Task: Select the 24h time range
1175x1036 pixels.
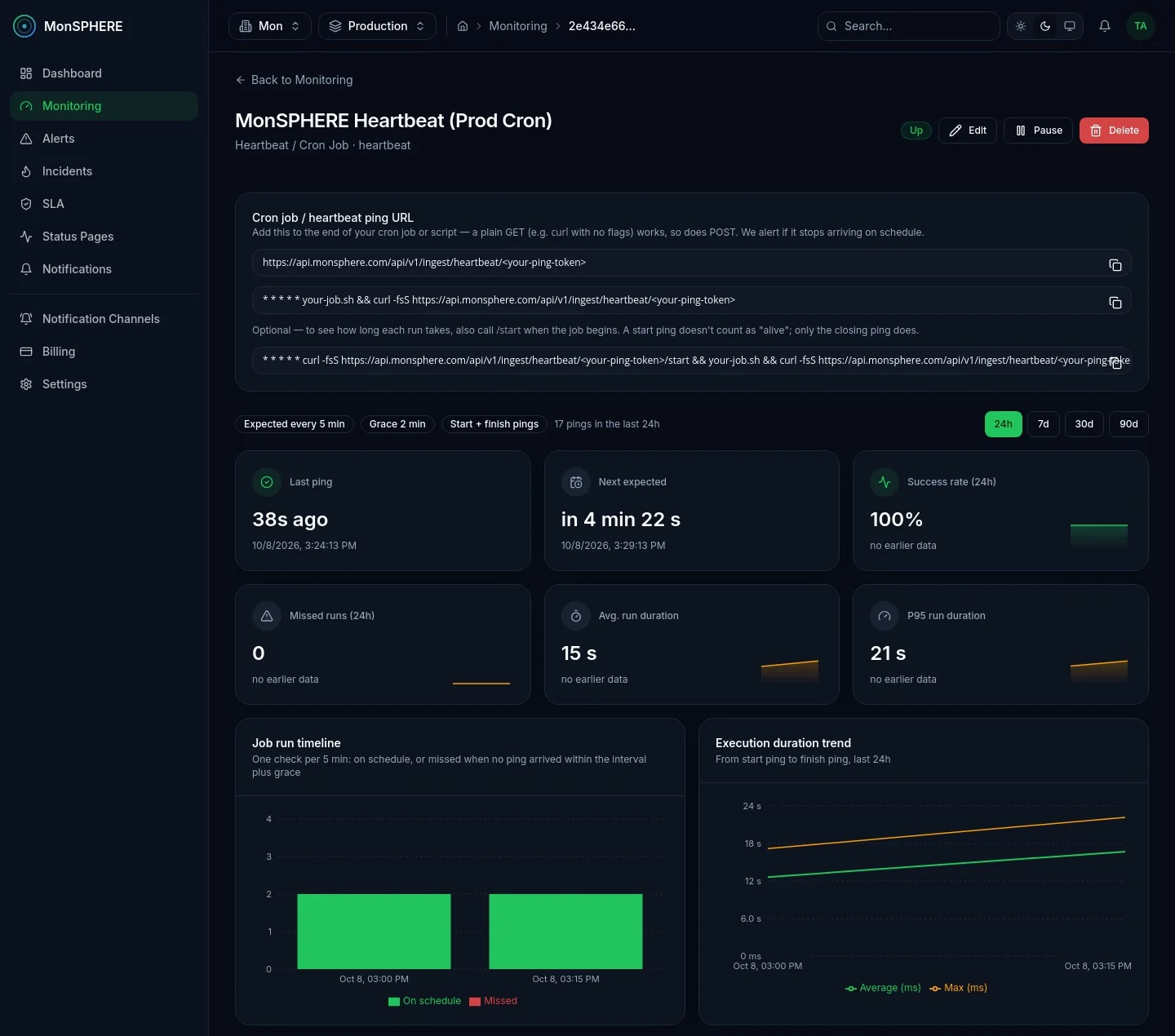Action: coord(1004,424)
